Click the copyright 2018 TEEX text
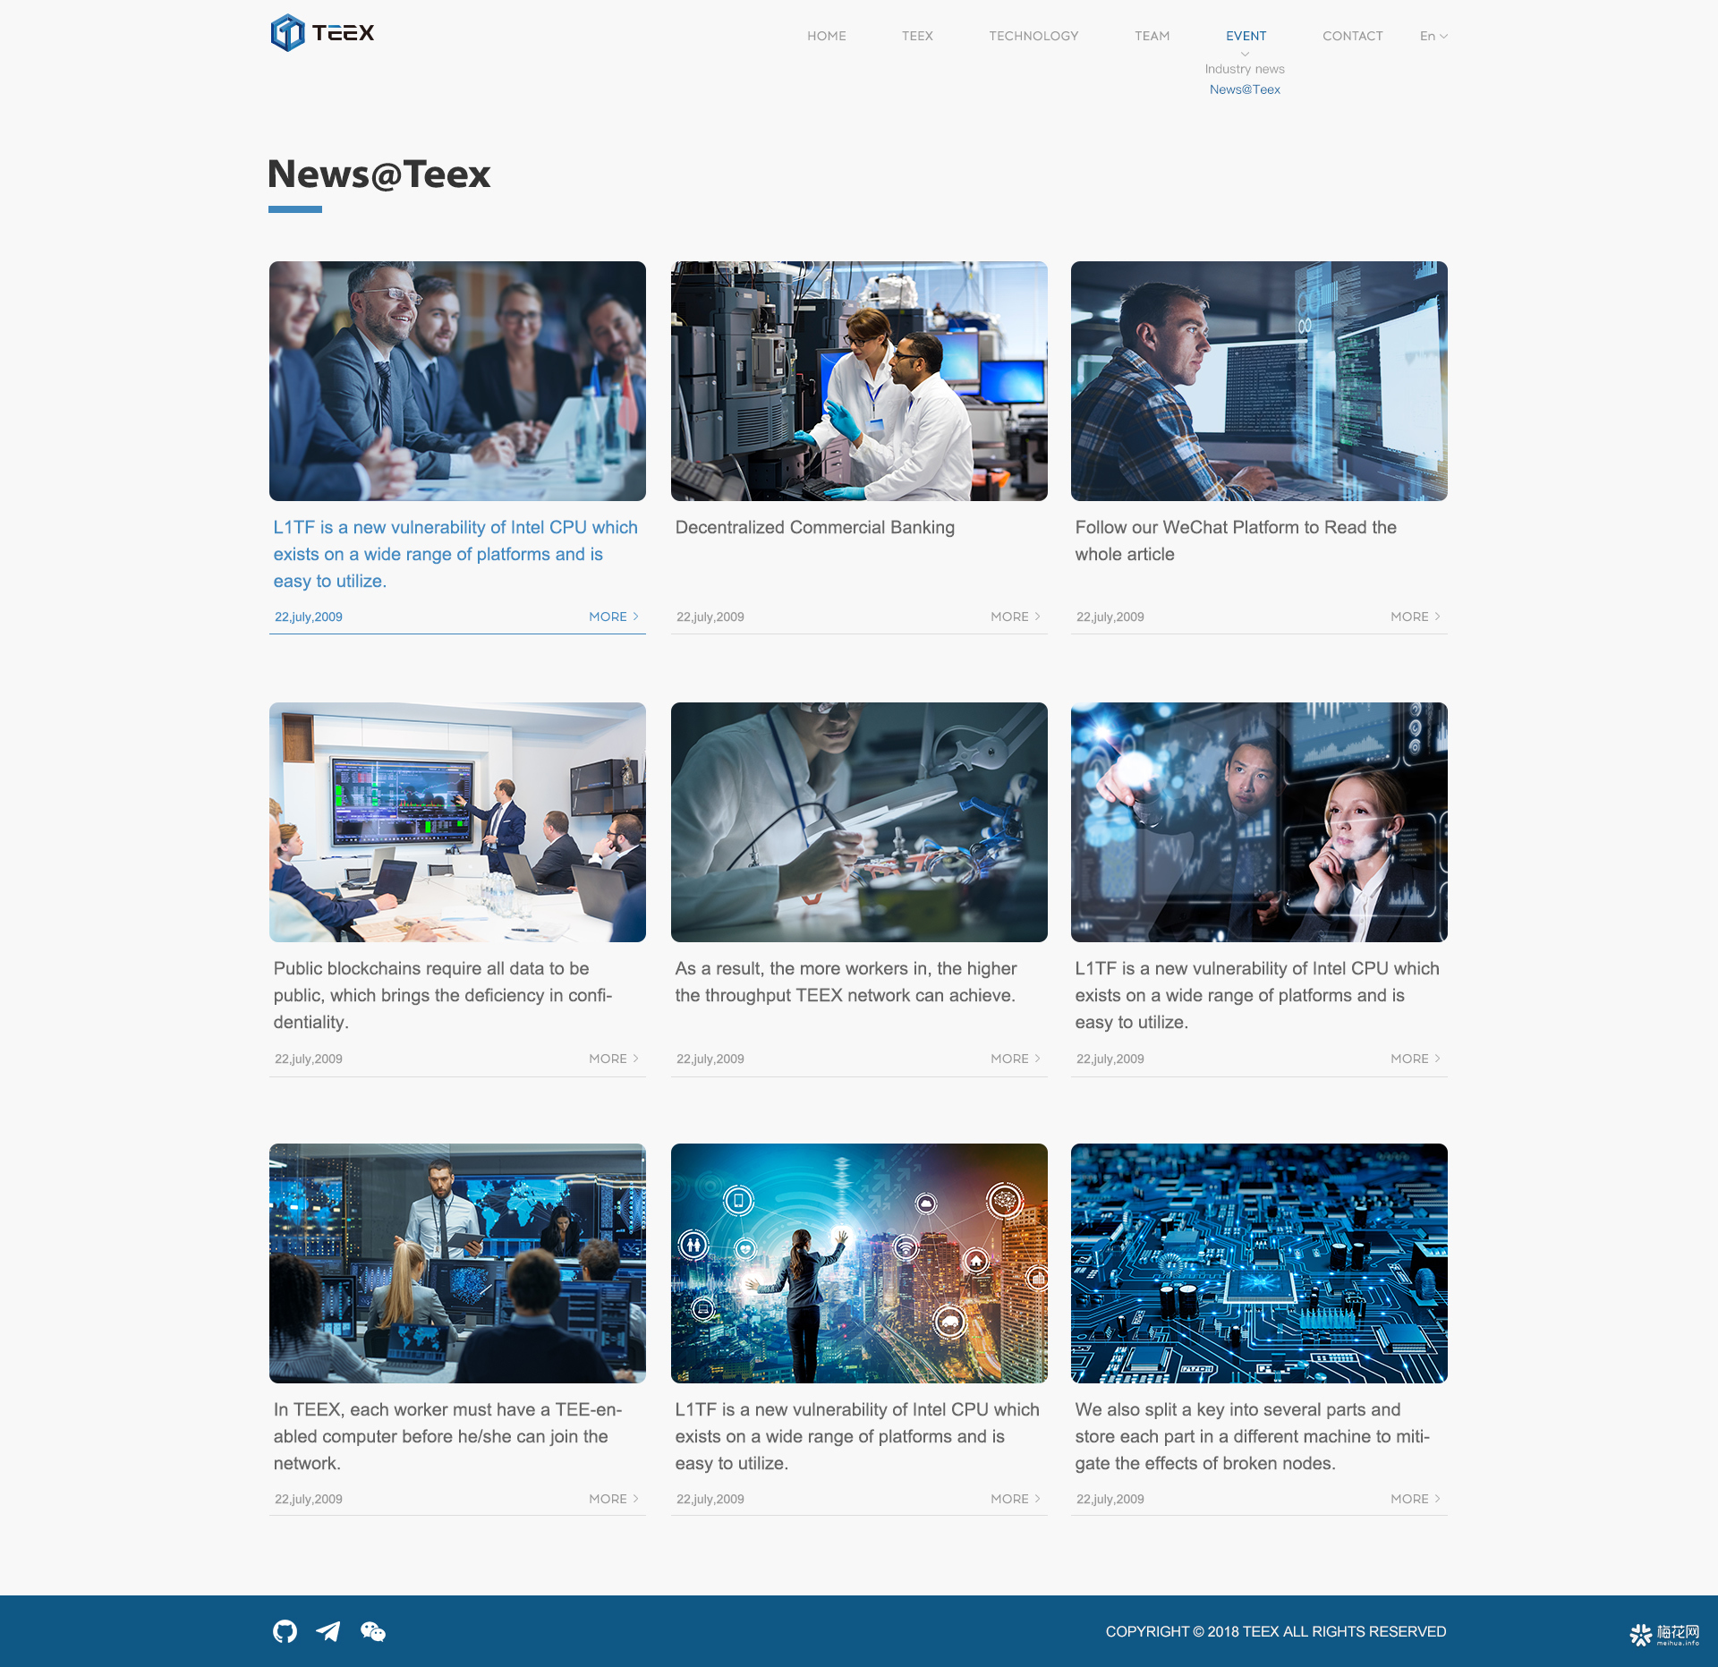Viewport: 1718px width, 1667px height. pyautogui.click(x=1276, y=1631)
